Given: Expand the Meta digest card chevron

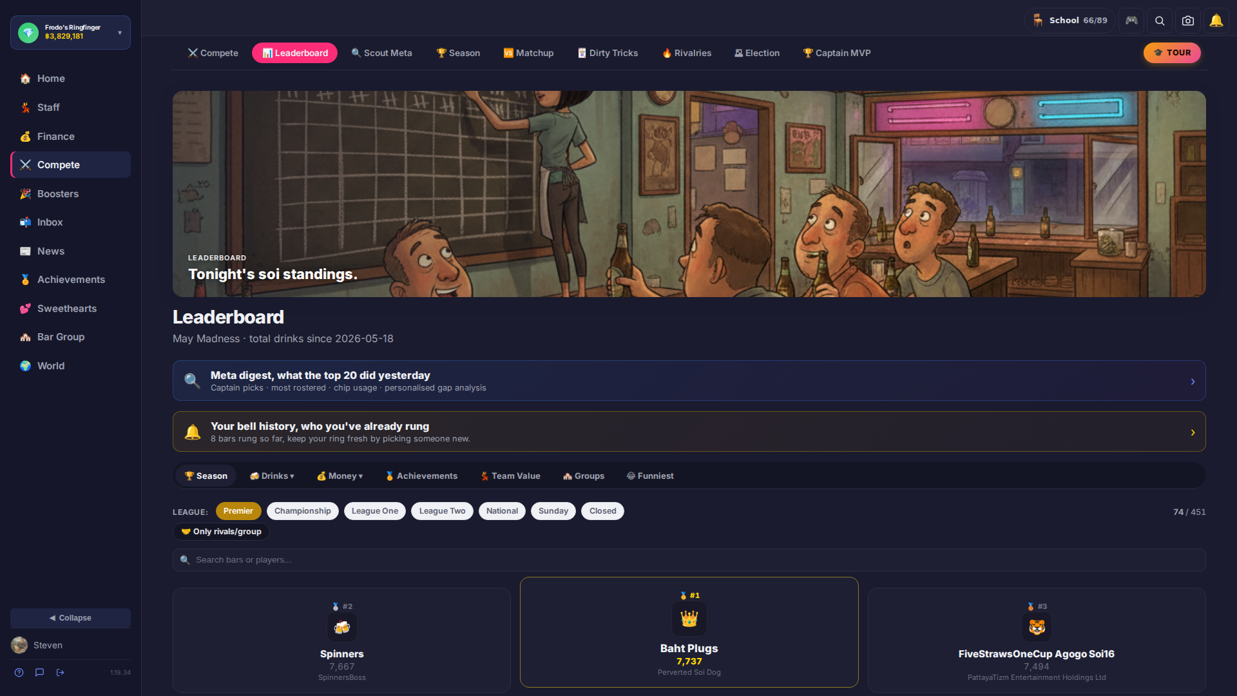Looking at the screenshot, I should (1193, 382).
